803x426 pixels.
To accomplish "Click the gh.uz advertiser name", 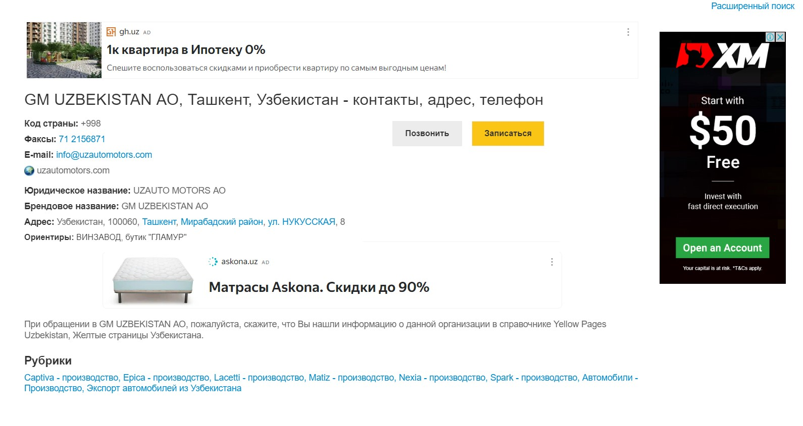I will (x=129, y=32).
